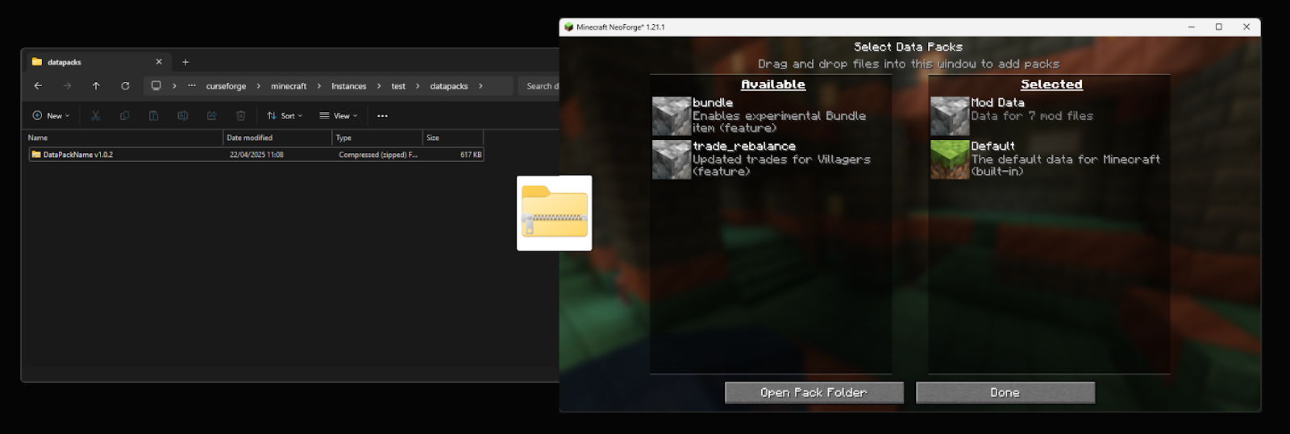Click 'Data for 7 mod files' description
Image resolution: width=1290 pixels, height=434 pixels.
(x=1032, y=116)
